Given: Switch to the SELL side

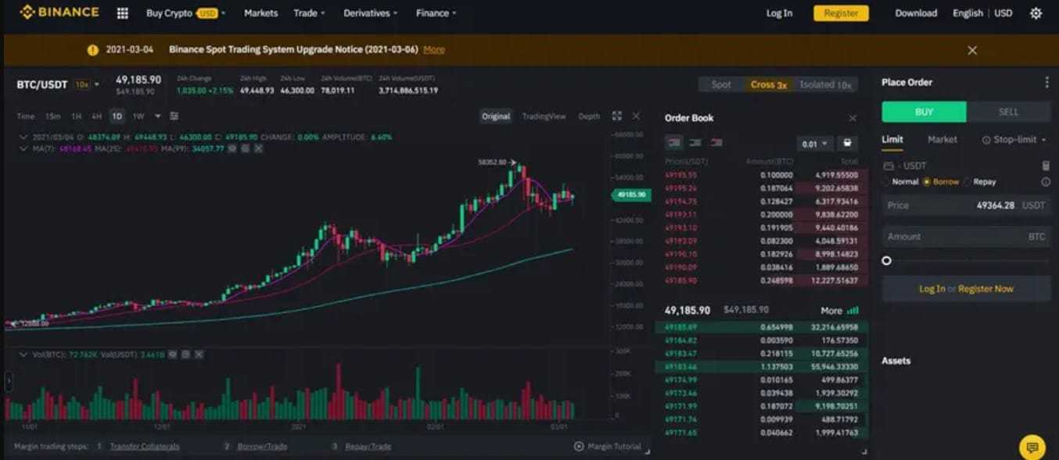Looking at the screenshot, I should click(x=1009, y=112).
